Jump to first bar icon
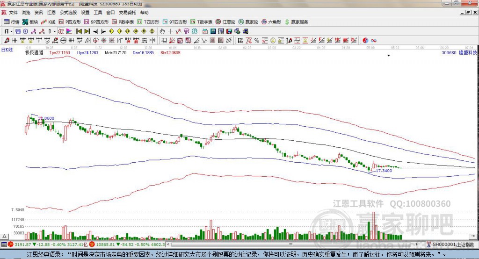The image size is (479, 259). [x=79, y=31]
